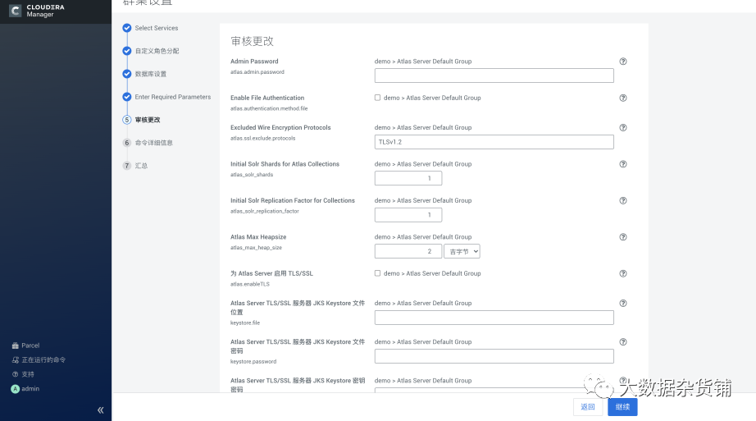Click help icon for Enable File Authentication
756x421 pixels.
click(x=623, y=98)
